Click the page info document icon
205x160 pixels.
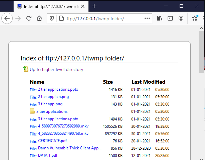click(61, 18)
